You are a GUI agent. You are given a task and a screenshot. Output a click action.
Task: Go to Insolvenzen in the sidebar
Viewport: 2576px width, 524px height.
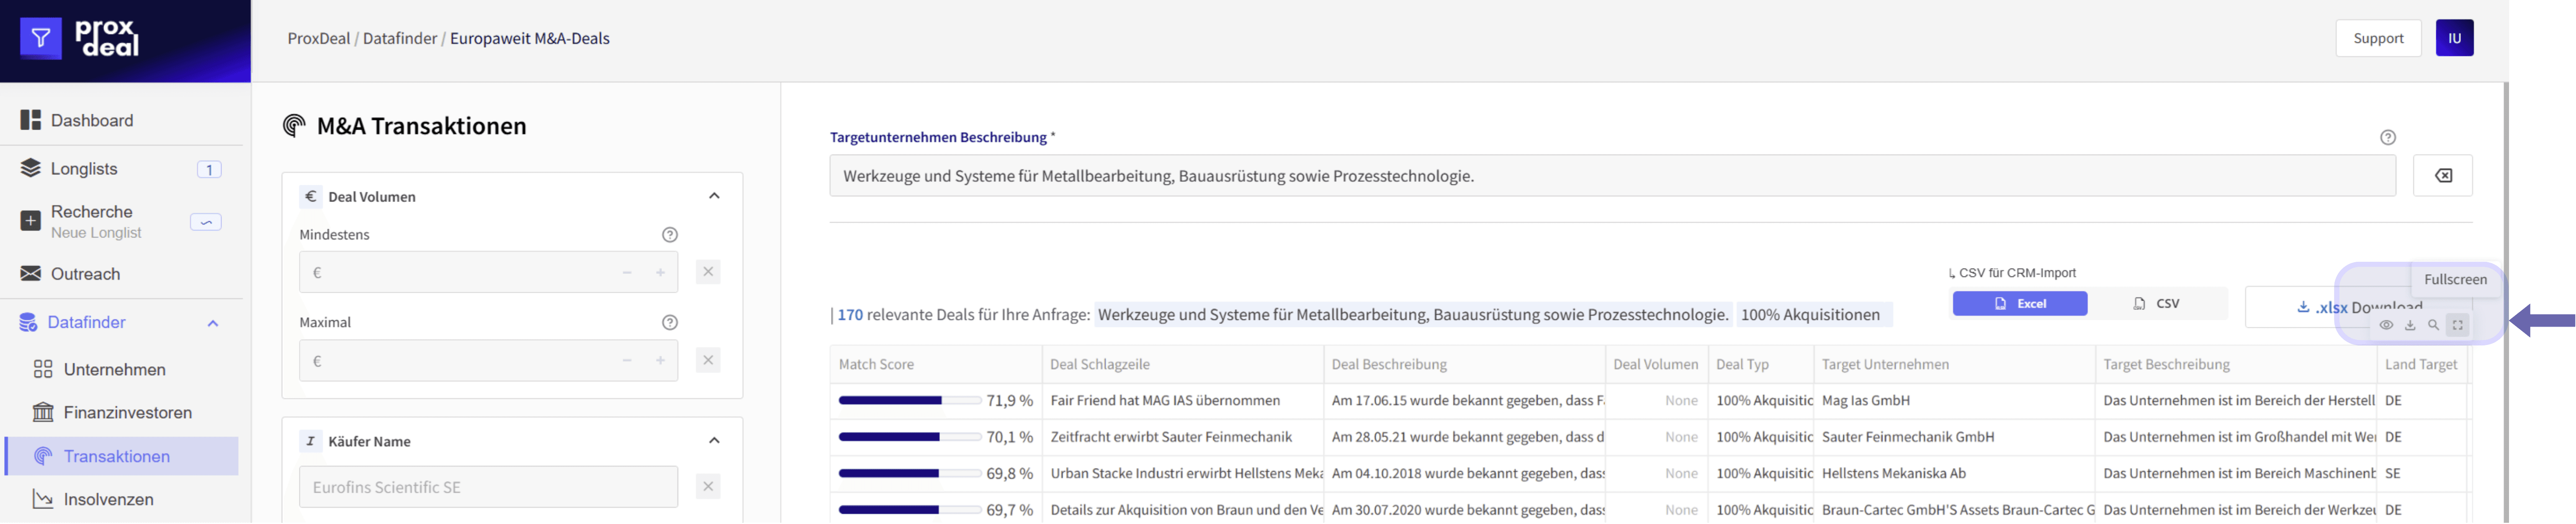pos(108,499)
